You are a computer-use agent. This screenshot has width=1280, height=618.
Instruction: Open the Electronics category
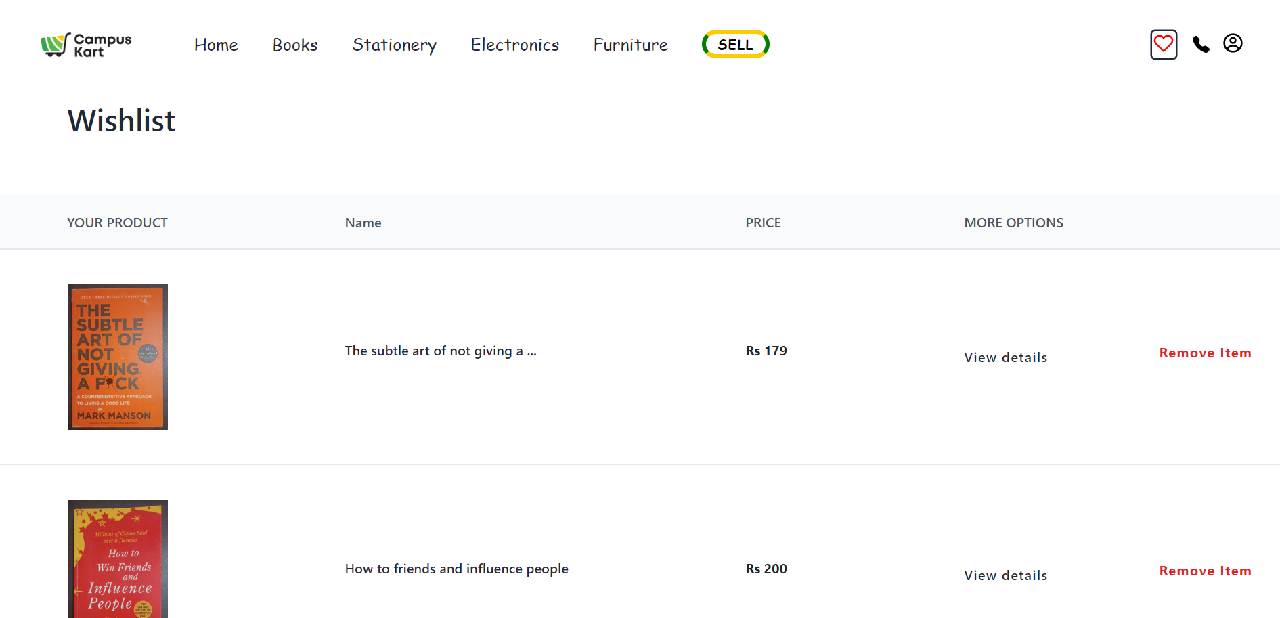point(514,45)
